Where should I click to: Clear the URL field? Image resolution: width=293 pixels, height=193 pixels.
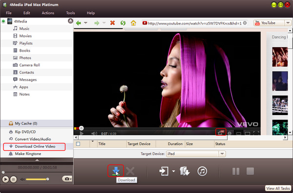click(245, 23)
